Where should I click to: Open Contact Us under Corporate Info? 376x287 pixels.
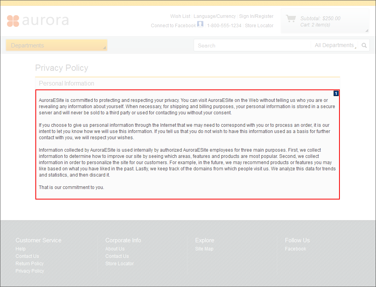[117, 256]
